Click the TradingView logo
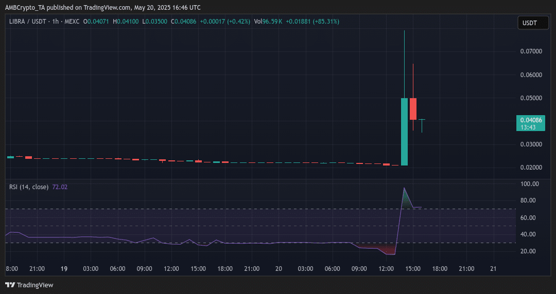 29,285
